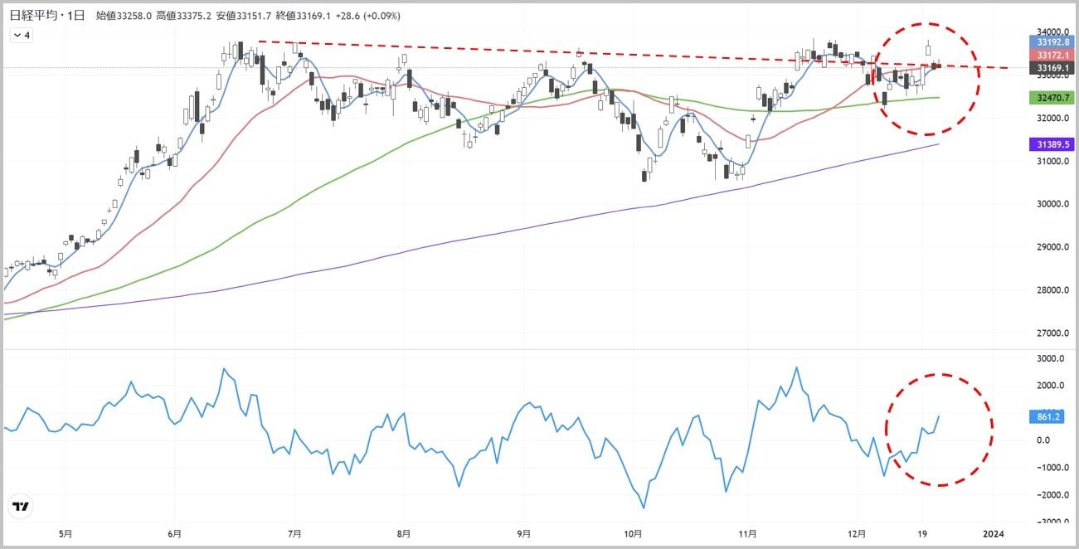Click the 7月 time axis marker

click(295, 533)
